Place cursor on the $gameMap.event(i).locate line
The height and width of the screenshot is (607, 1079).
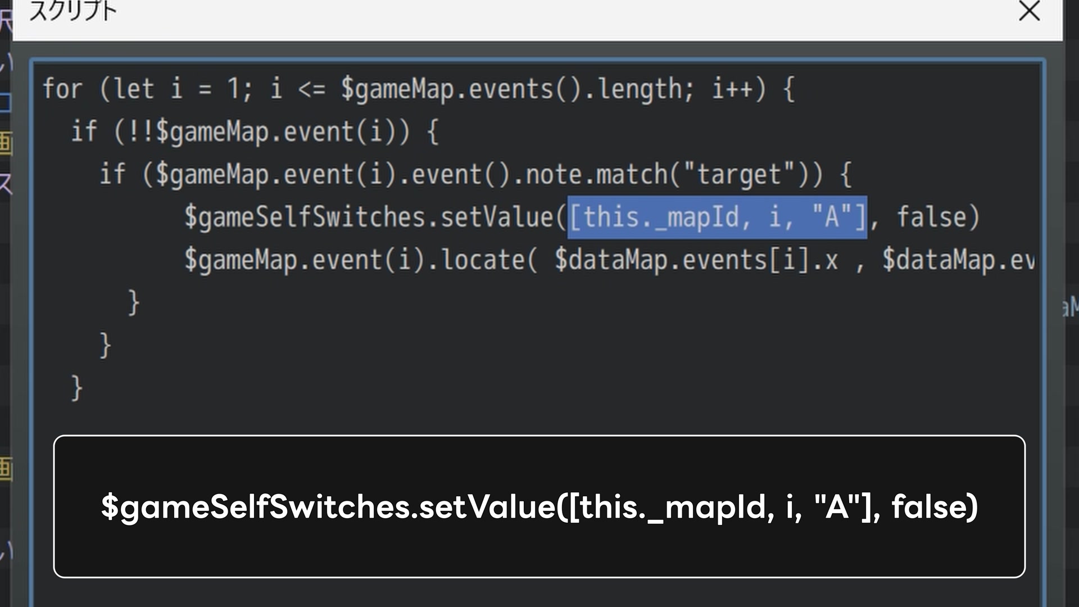click(x=609, y=261)
